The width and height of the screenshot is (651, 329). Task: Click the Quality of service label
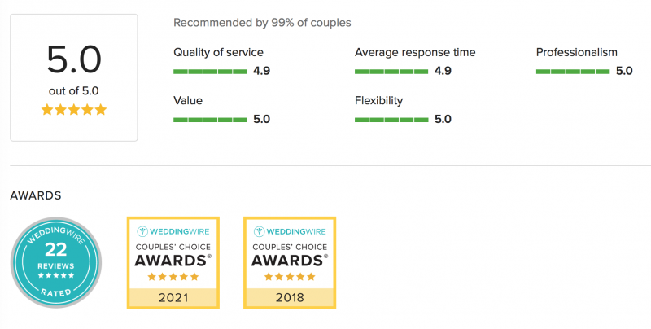[x=218, y=53]
